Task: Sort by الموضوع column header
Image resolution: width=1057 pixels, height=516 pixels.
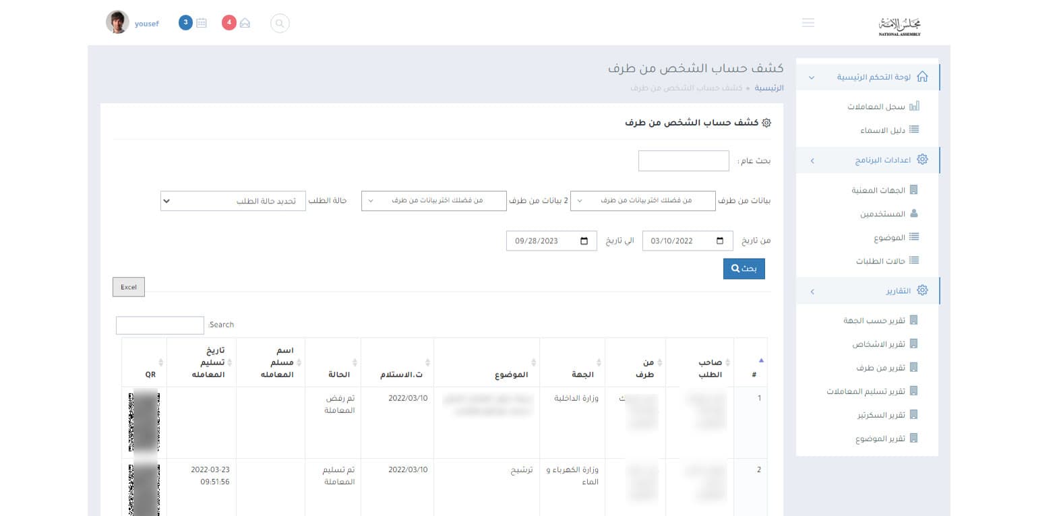Action: (x=486, y=362)
